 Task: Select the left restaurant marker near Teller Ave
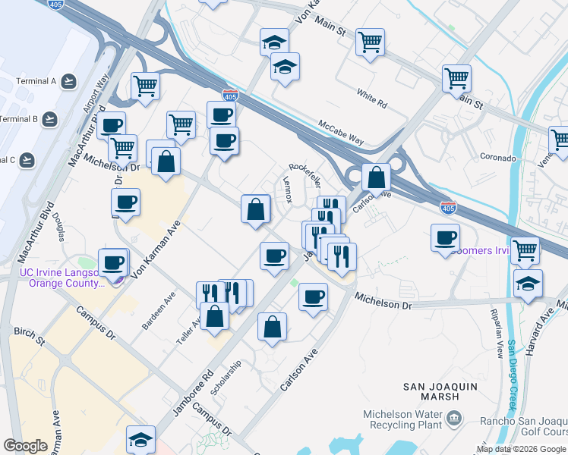coord(209,293)
